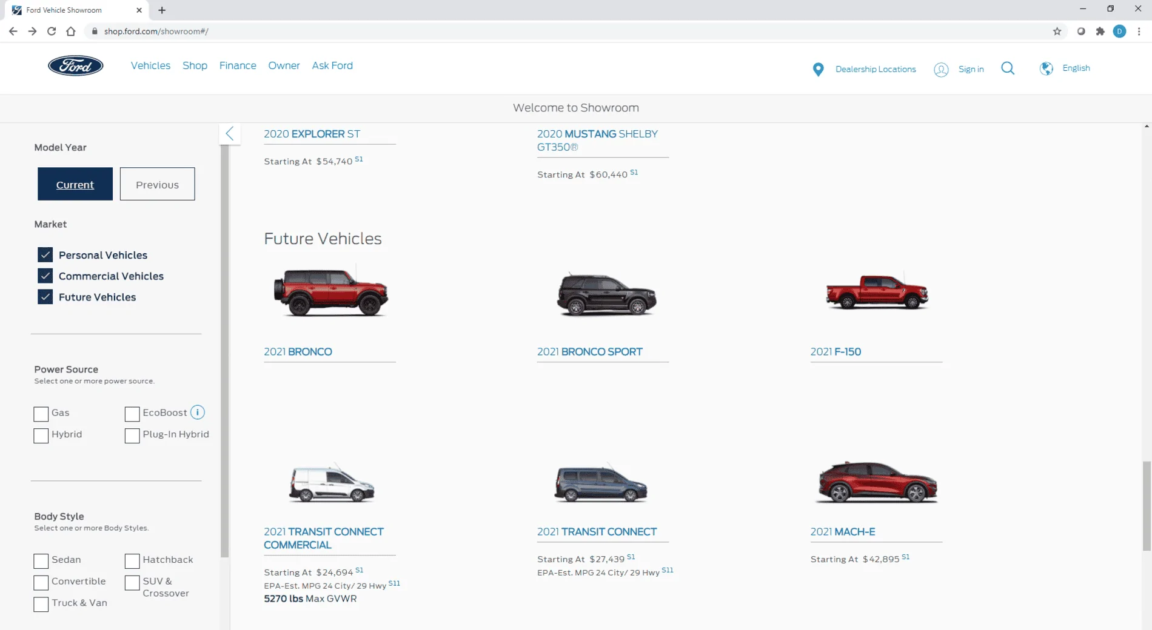Open the 2021 F-150 link
Image resolution: width=1152 pixels, height=630 pixels.
836,352
